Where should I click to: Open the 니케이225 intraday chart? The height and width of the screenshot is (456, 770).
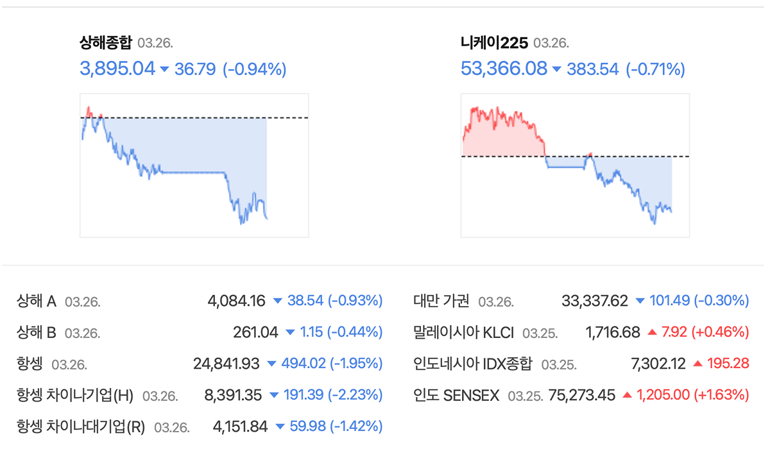pos(575,165)
